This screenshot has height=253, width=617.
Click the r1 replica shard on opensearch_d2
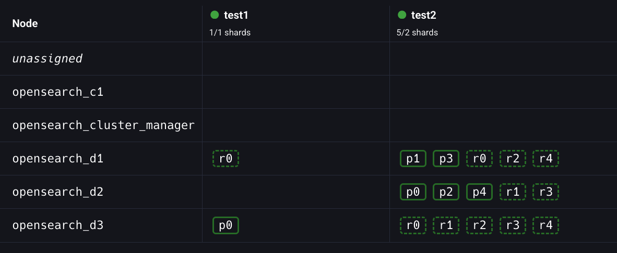click(x=513, y=192)
